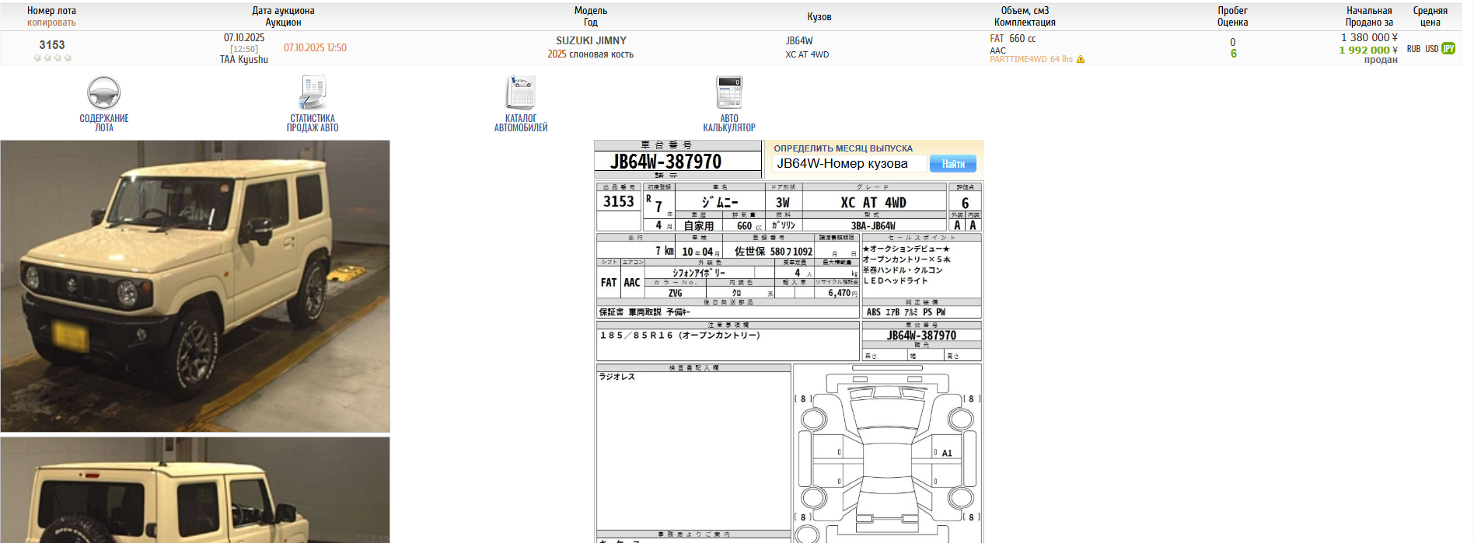This screenshot has height=543, width=1474.
Task: Click the yellow warning triangle icon
Action: pos(1081,60)
